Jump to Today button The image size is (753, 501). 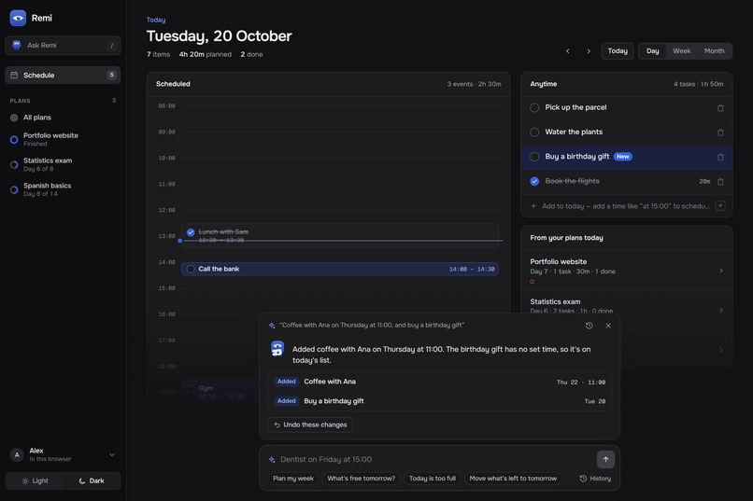coord(618,50)
